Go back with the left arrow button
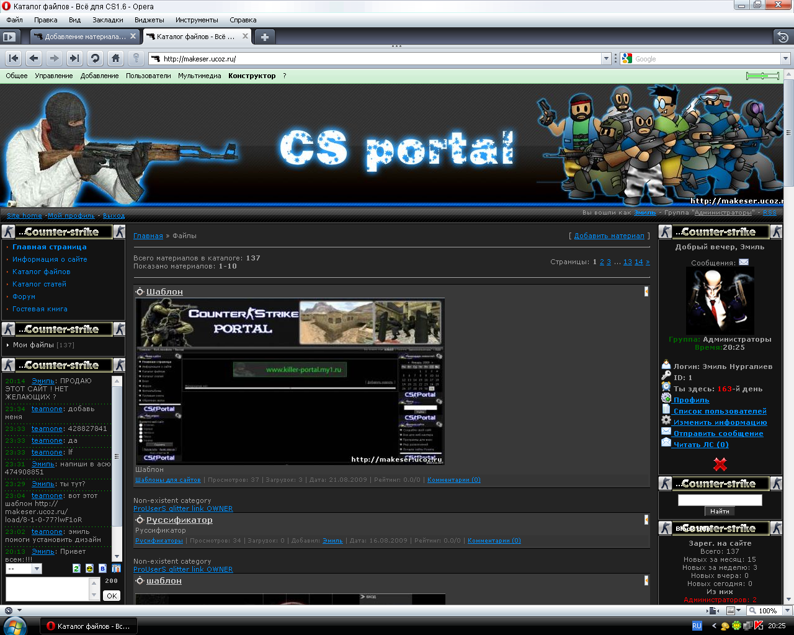 [34, 58]
